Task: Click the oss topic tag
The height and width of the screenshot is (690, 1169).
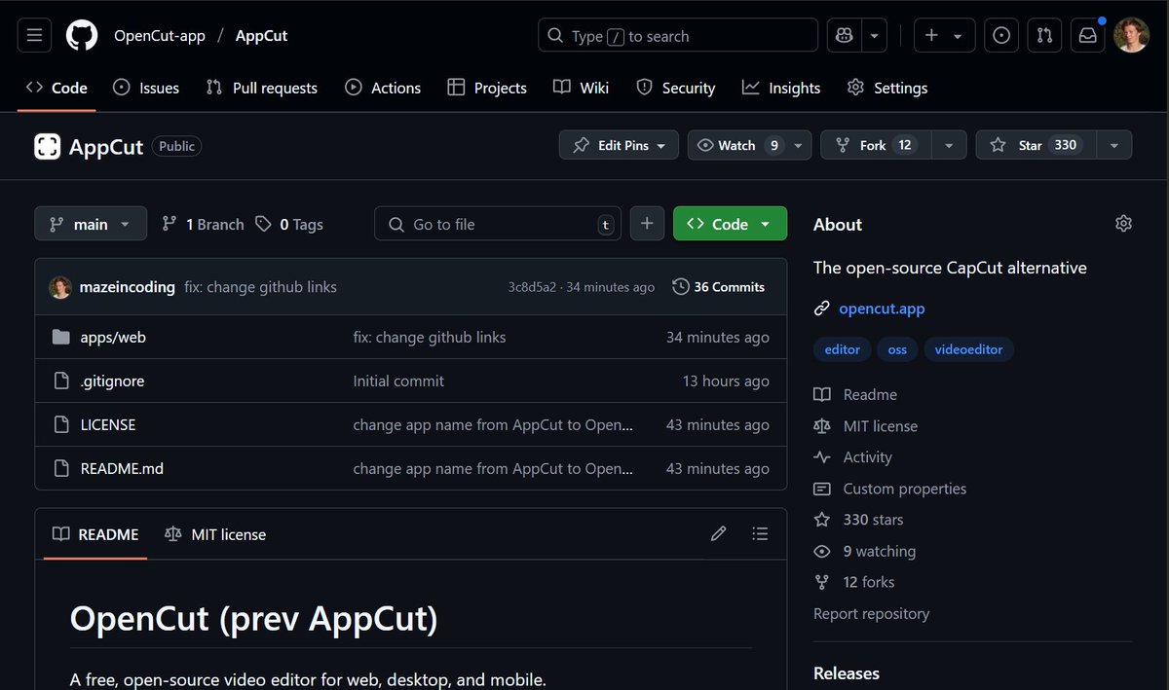Action: (x=897, y=348)
